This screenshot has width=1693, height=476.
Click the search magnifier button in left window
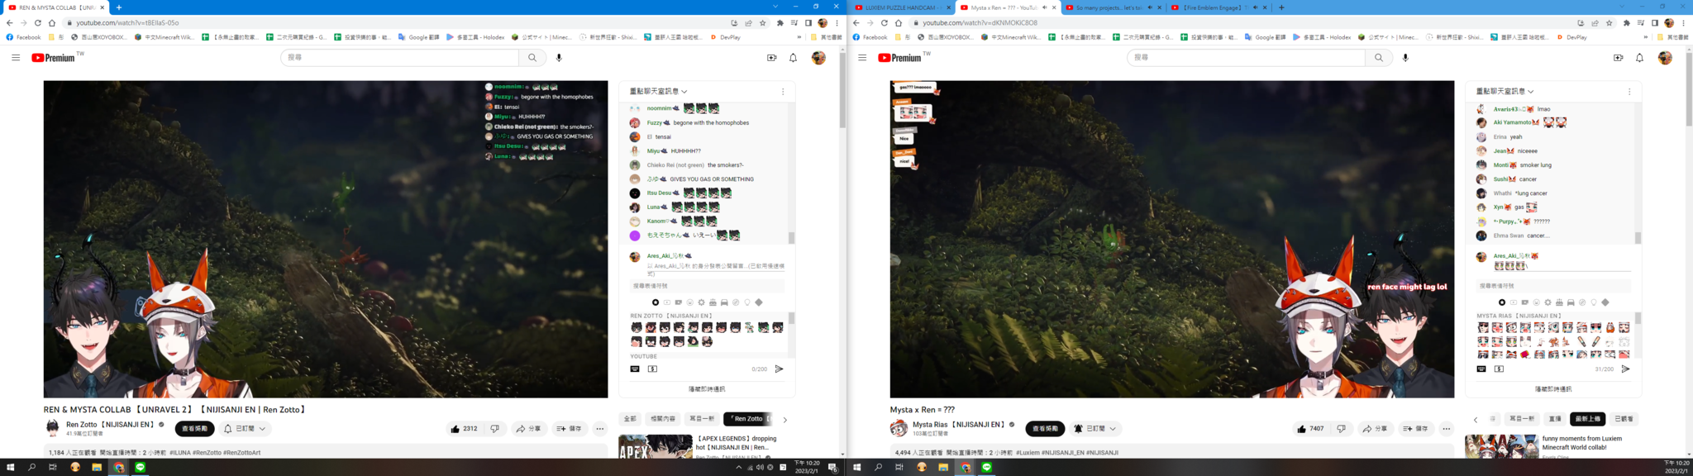(x=532, y=58)
